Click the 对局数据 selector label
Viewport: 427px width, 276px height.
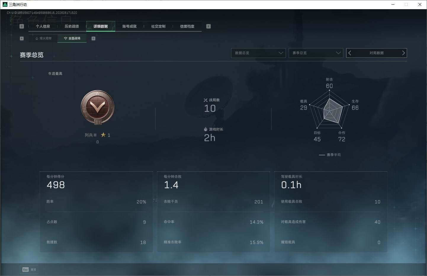click(x=376, y=53)
